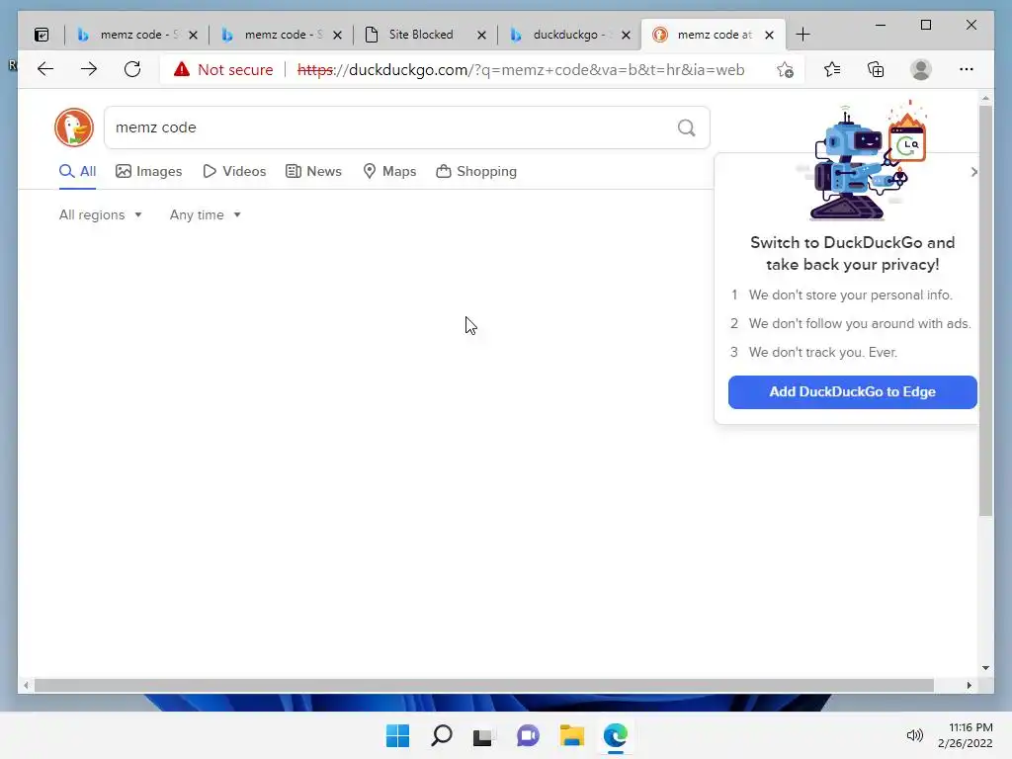1012x759 pixels.
Task: Open the taskbar clock and date
Action: click(965, 735)
